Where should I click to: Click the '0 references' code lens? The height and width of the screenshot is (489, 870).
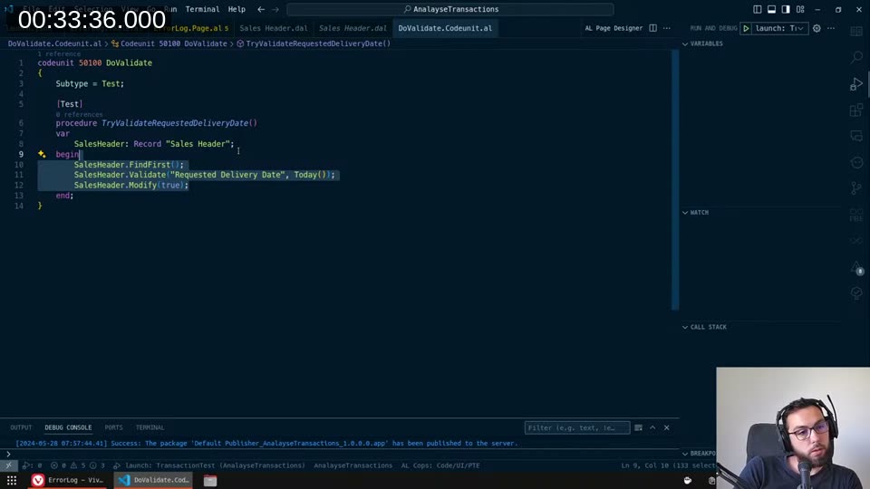click(79, 114)
